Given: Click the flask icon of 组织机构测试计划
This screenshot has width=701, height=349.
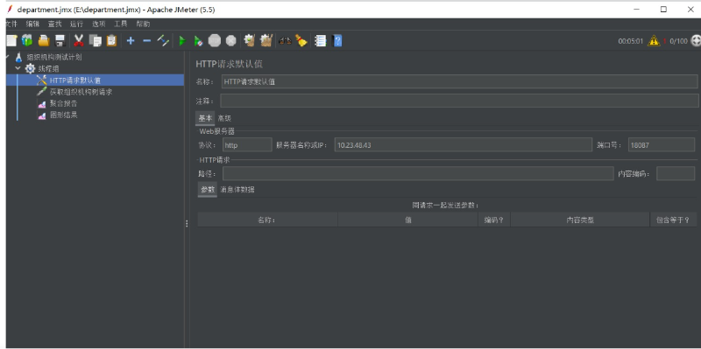Looking at the screenshot, I should pyautogui.click(x=18, y=57).
